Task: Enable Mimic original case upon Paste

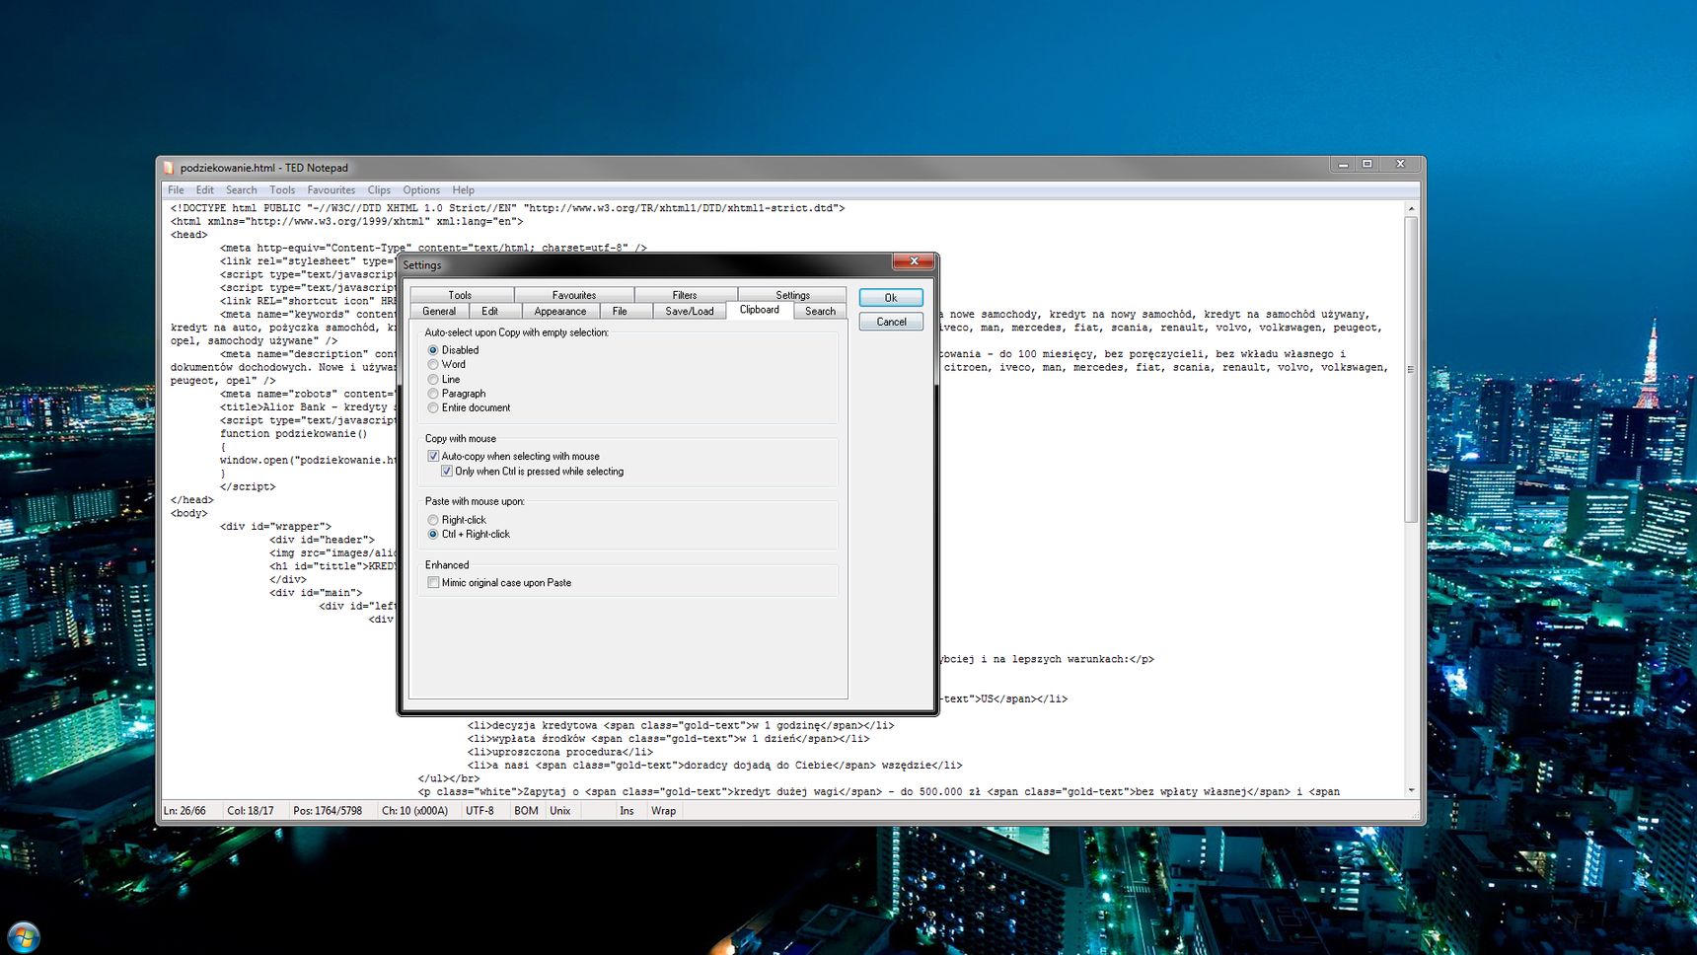Action: [x=499, y=583]
